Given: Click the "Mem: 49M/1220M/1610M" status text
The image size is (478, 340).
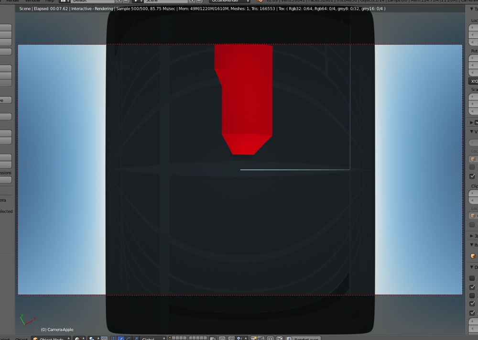Looking at the screenshot, I should coord(203,9).
